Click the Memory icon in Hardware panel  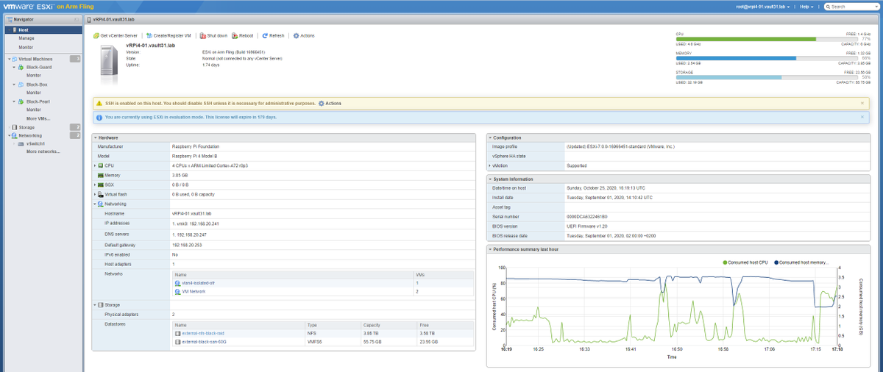101,175
